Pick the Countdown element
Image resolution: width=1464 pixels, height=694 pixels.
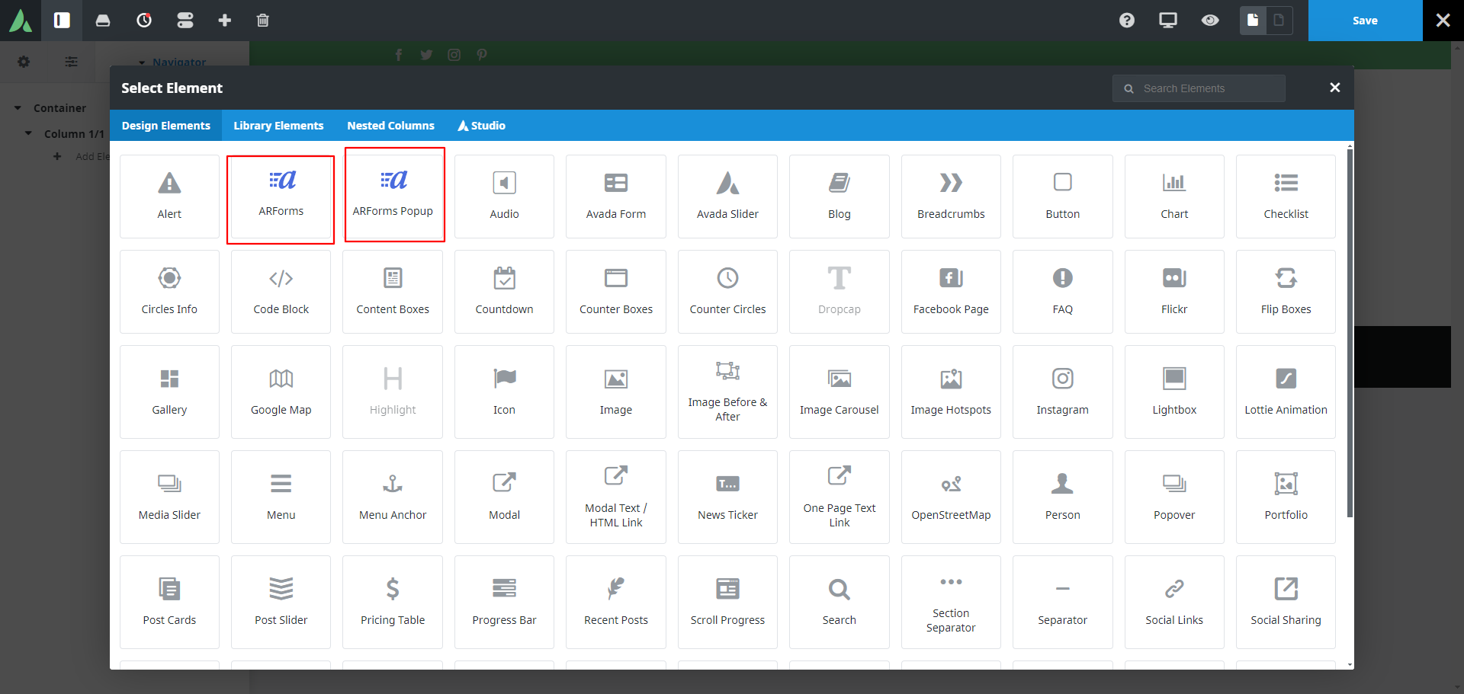[504, 291]
